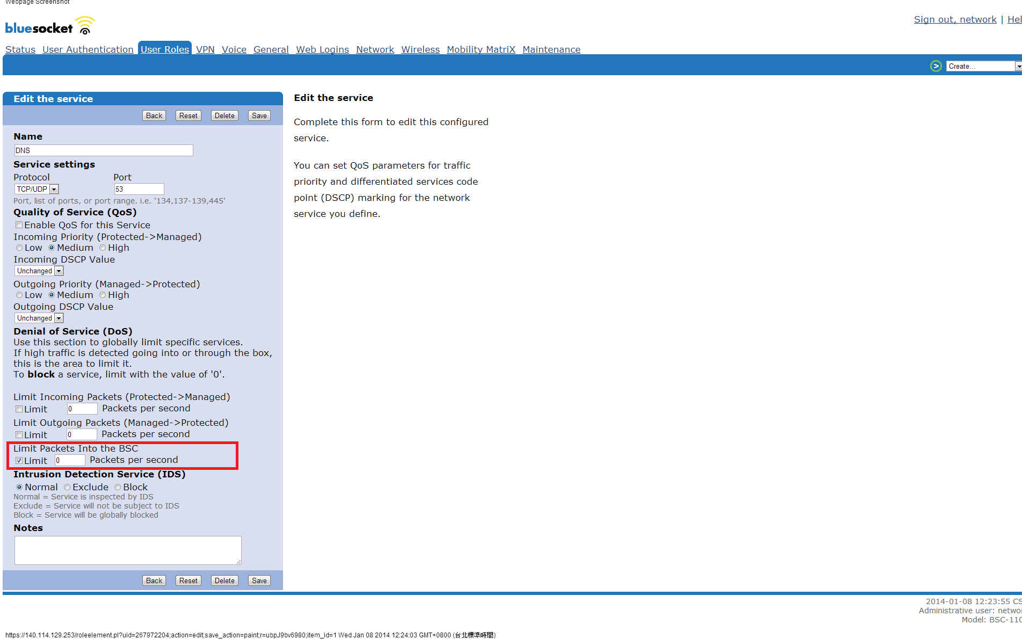Choose Block under Intrusion Detection Service
This screenshot has width=1022, height=639.
tap(118, 488)
